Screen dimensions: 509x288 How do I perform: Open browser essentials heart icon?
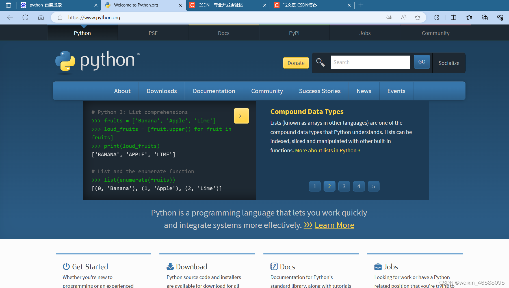pos(500,17)
